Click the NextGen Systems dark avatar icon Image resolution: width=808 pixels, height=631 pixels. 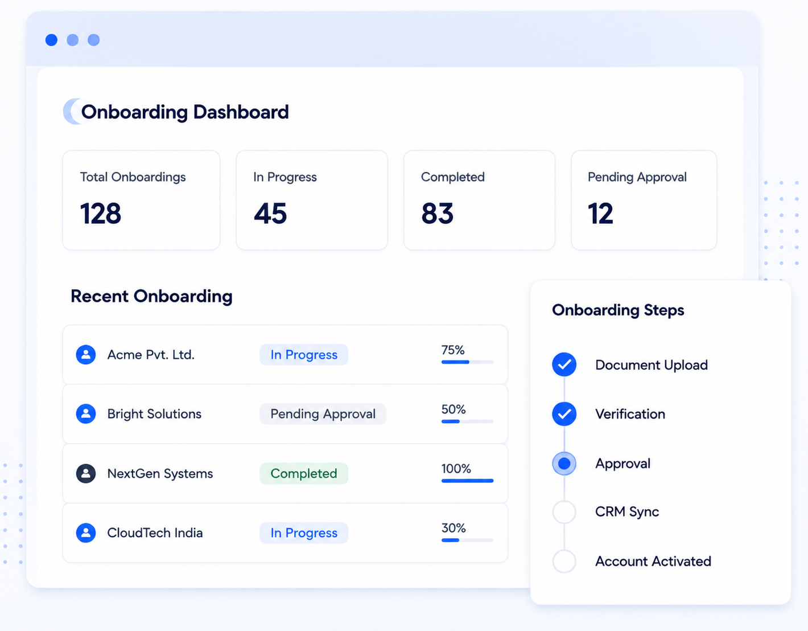86,473
